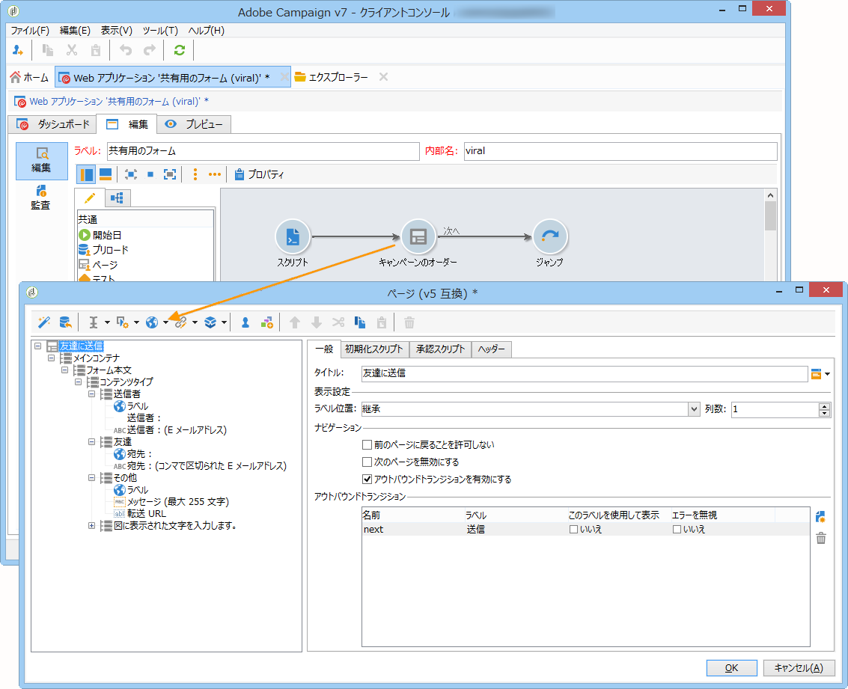Screen dimensions: 848x689
Task: Select the vertical panel layout icon
Action: [x=87, y=174]
